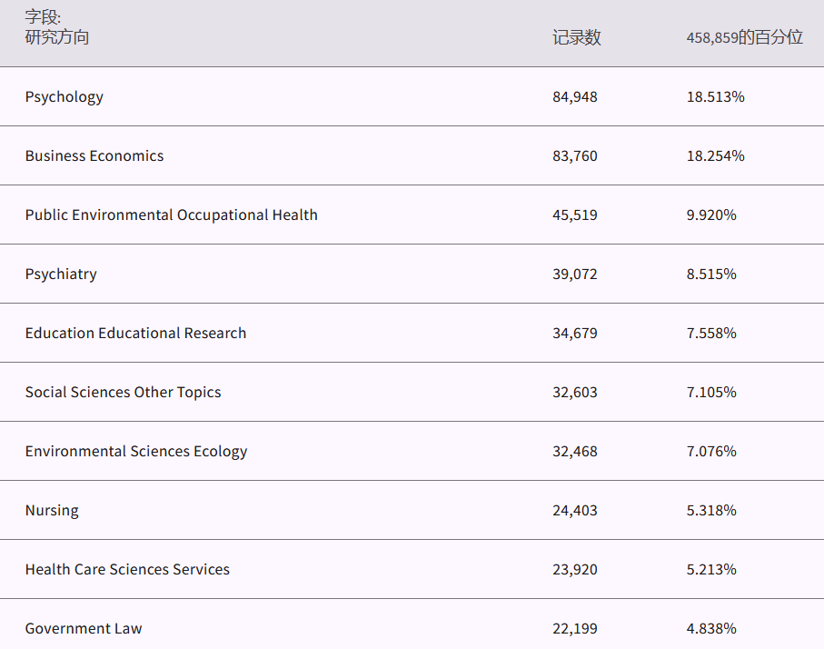Click Education Educational Research entry
Image resolution: width=824 pixels, height=649 pixels.
(135, 334)
